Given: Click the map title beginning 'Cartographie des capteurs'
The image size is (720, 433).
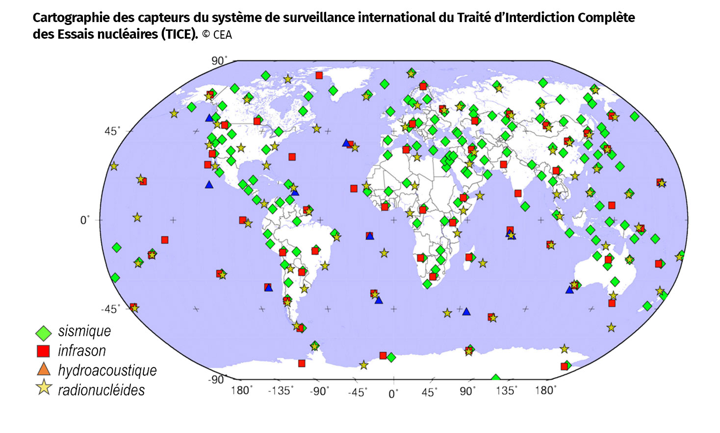Looking at the screenshot, I should [x=334, y=18].
